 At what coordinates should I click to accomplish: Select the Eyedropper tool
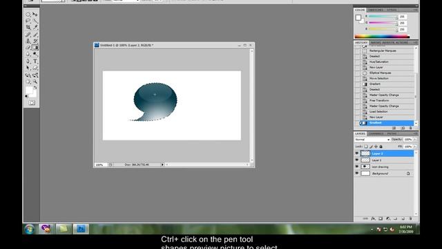coord(35,27)
